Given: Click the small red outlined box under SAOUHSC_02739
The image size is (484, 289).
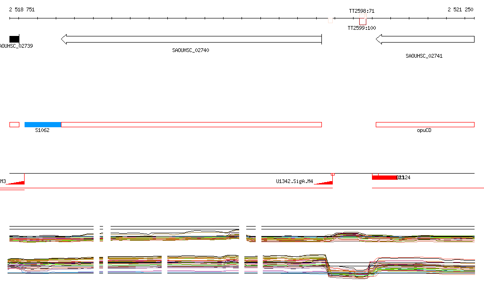Looking at the screenshot, I should click(15, 125).
